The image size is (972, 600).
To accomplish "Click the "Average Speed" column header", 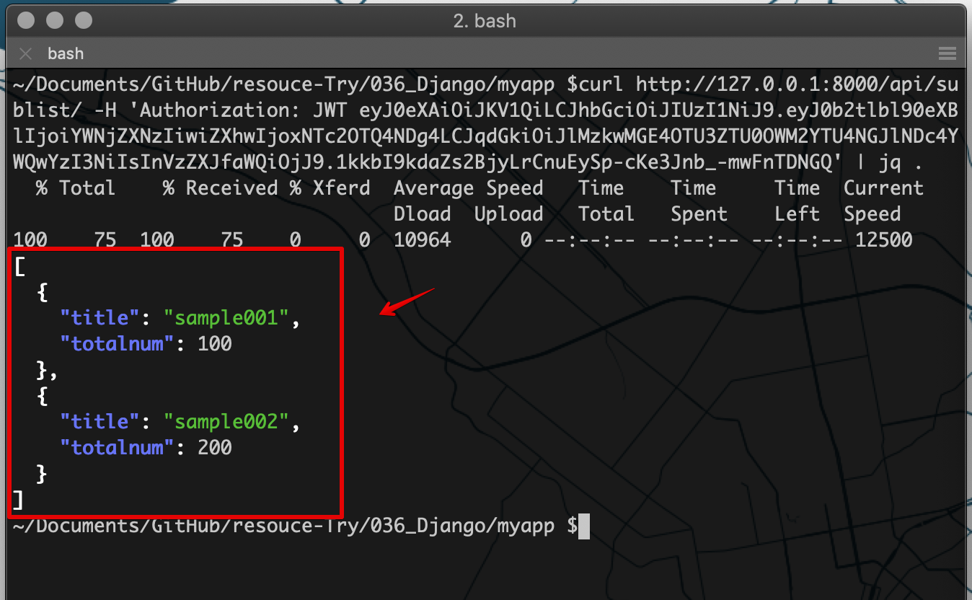I will [x=469, y=188].
